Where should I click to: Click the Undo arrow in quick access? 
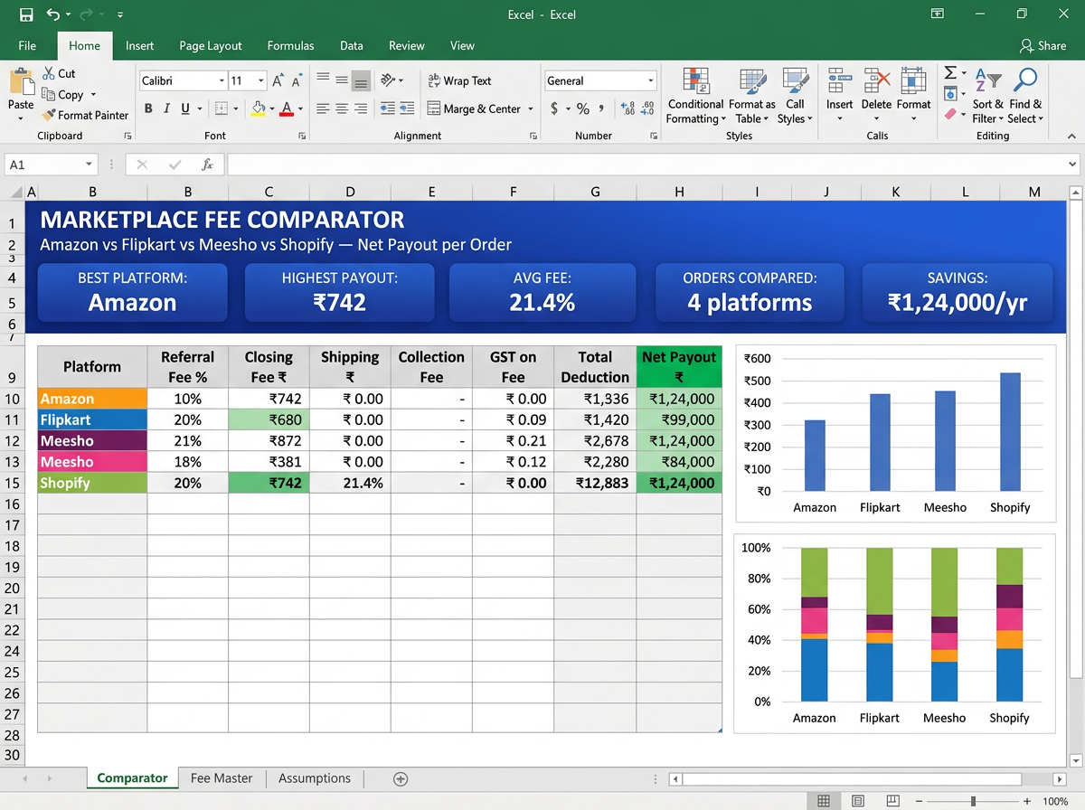click(x=53, y=14)
